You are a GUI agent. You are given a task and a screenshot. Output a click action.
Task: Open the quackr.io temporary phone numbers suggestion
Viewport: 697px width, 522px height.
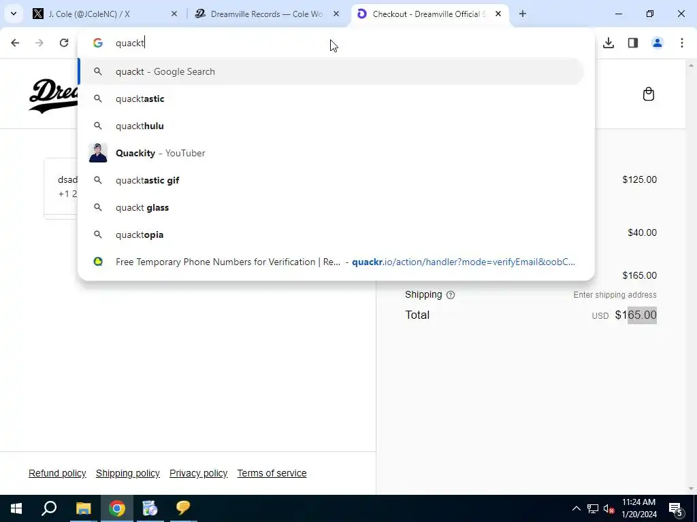[x=331, y=262]
